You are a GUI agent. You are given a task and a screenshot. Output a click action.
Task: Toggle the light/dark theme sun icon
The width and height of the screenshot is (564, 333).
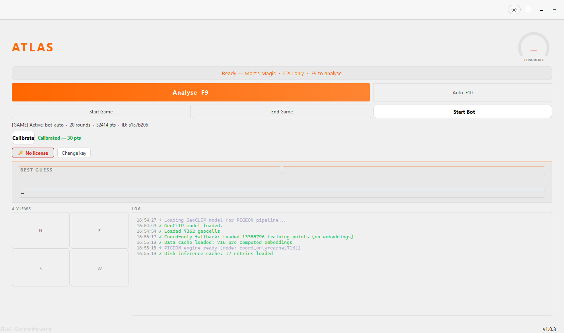click(x=514, y=10)
